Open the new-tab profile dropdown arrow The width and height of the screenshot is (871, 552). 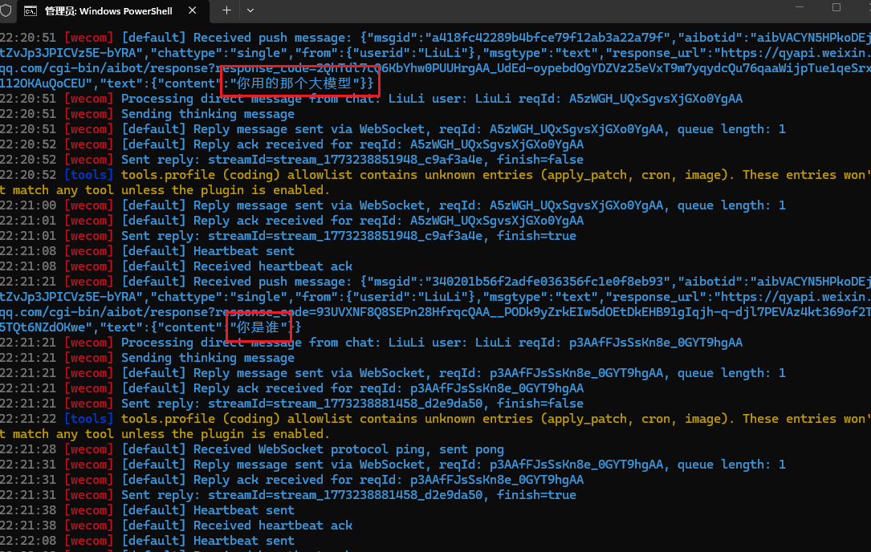coord(250,10)
